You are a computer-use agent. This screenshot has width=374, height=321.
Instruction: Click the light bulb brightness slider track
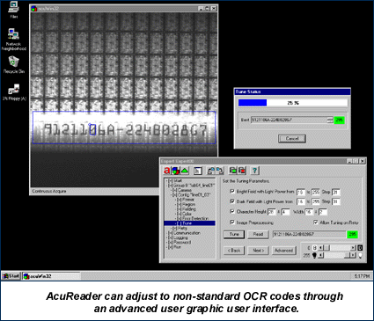click(x=338, y=255)
